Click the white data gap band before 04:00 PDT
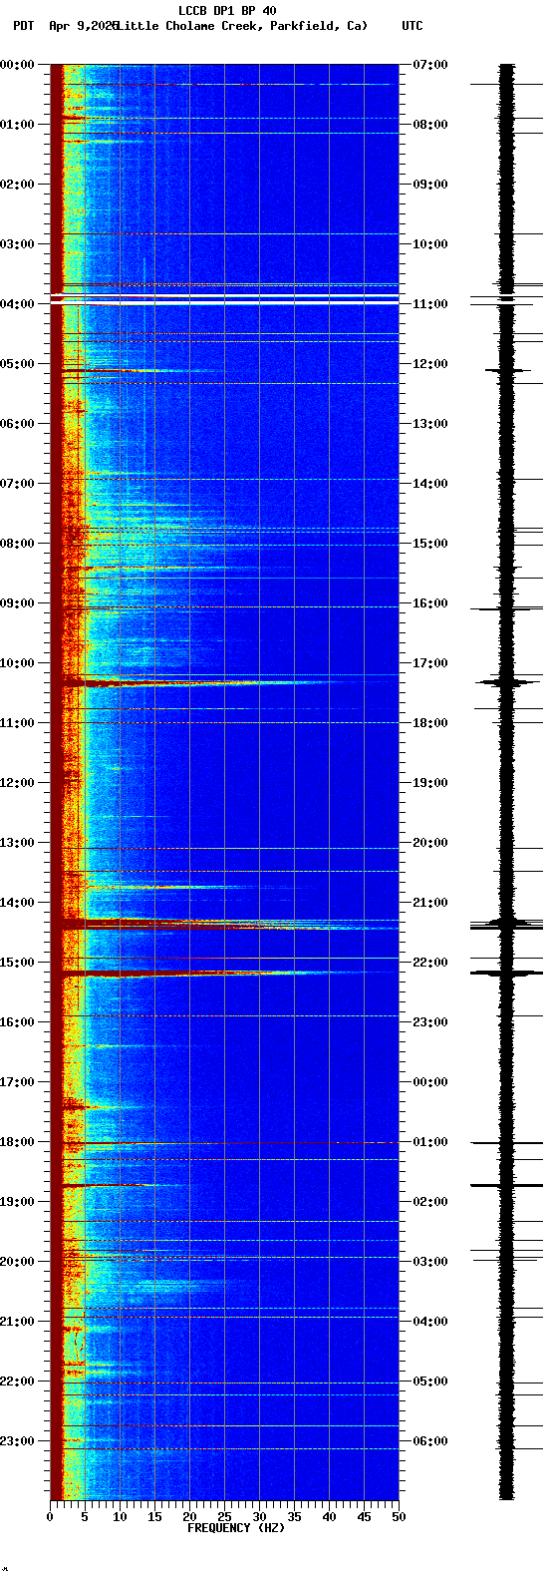The height and width of the screenshot is (1580, 550). pos(224,297)
